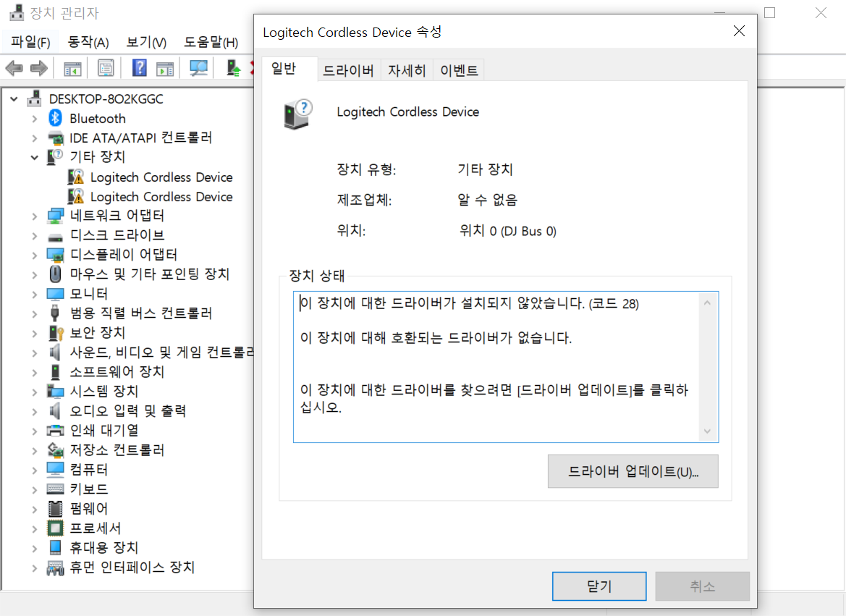The image size is (846, 616).
Task: Select the 모니터 tree label
Action: (88, 294)
